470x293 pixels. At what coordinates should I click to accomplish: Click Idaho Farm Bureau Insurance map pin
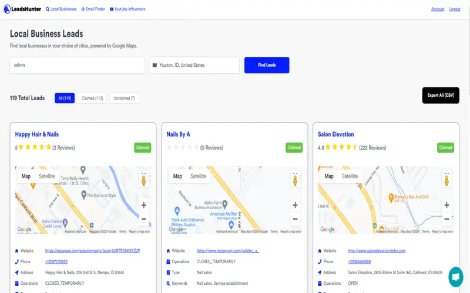coord(225,204)
